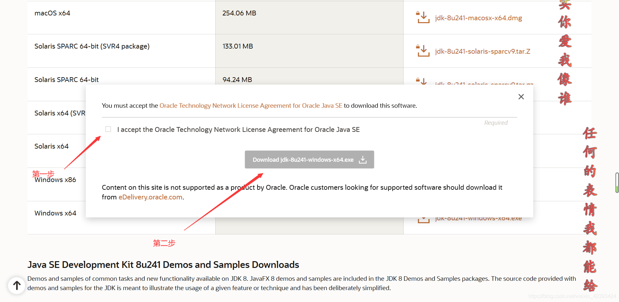Click the license checkbox label text
Screen dimensions: 619x302
[239, 130]
